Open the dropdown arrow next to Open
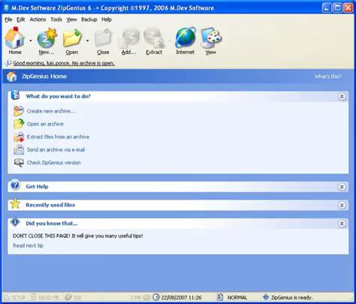This screenshot has height=304, width=356. (87, 41)
